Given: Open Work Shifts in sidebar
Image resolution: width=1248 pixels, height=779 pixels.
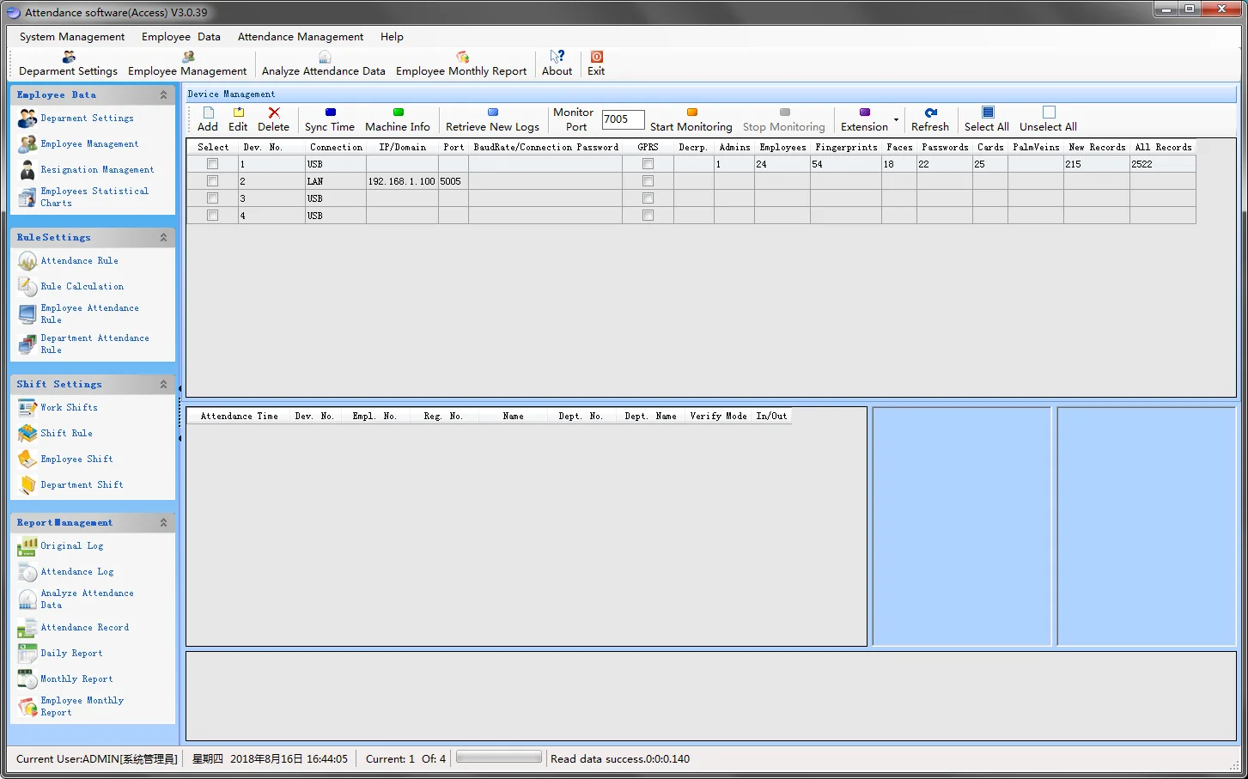Looking at the screenshot, I should tap(69, 408).
